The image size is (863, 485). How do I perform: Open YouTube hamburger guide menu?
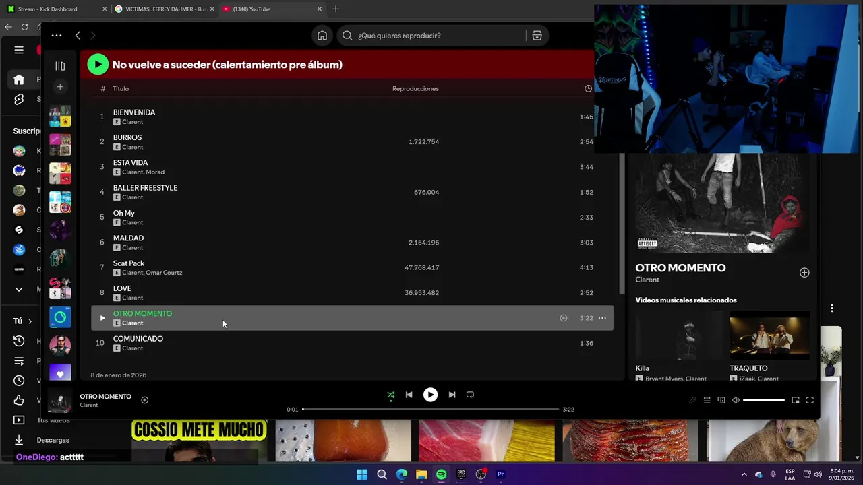click(19, 50)
